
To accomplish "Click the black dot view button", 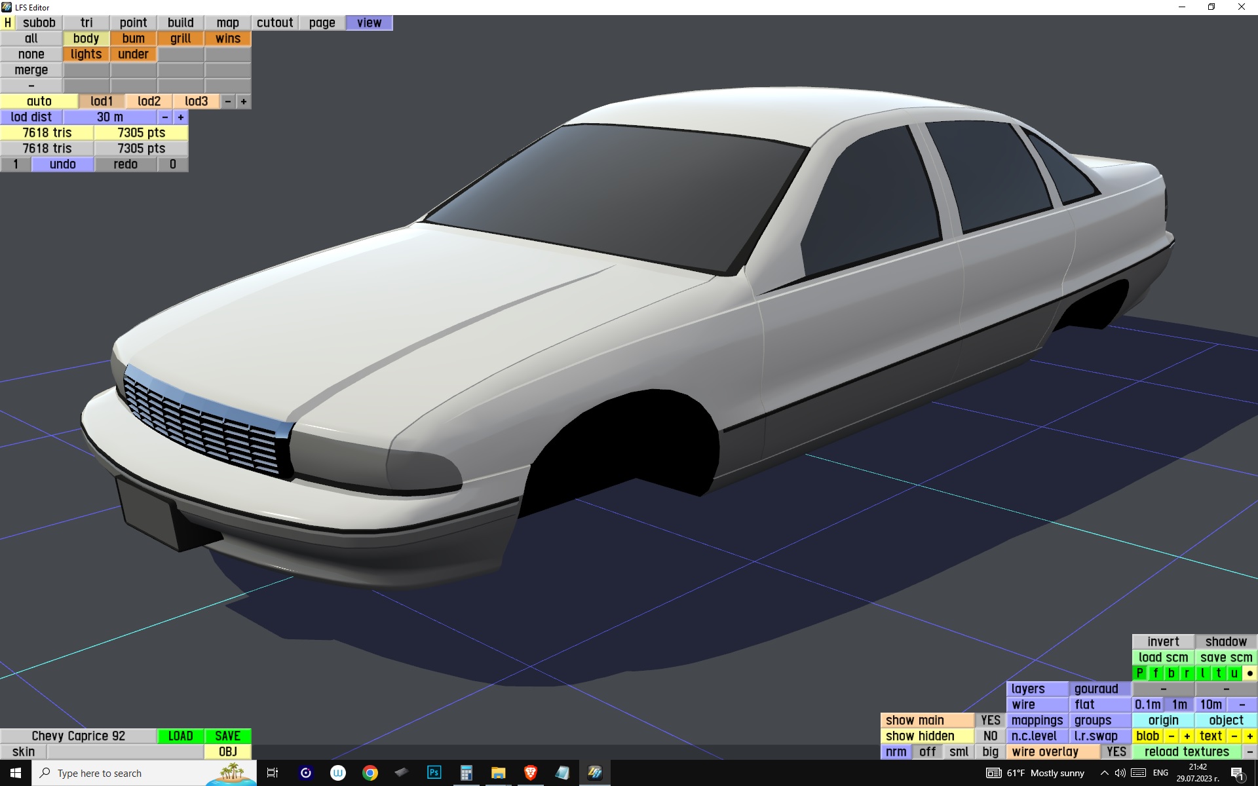I will pos(1249,673).
